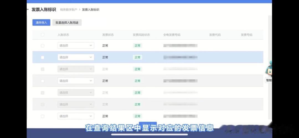Open the last row's 请选择 dropdown
This screenshot has width=299, height=138.
pos(76,116)
